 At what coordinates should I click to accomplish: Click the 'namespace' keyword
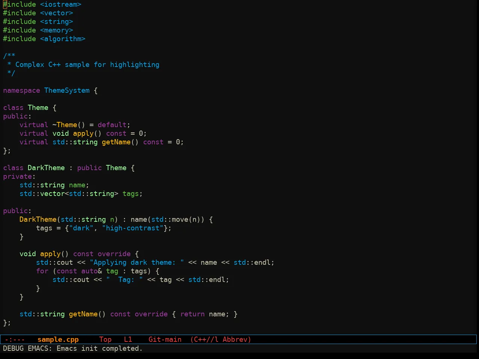tap(21, 90)
